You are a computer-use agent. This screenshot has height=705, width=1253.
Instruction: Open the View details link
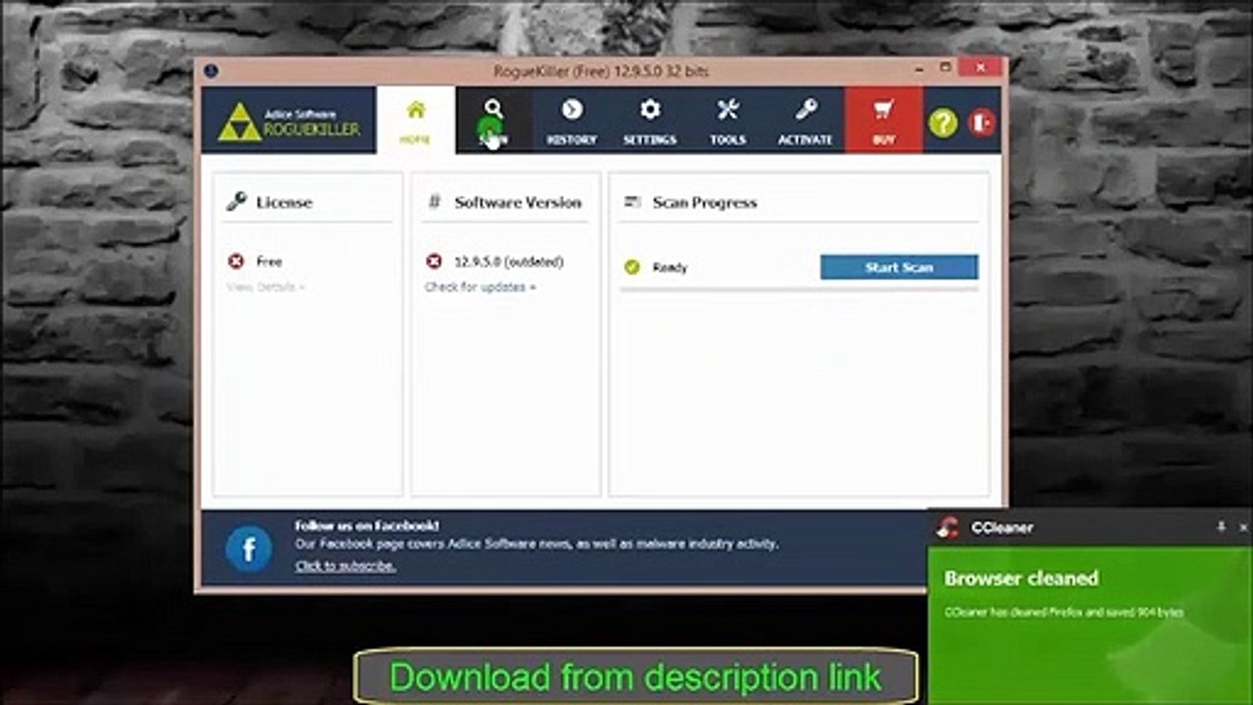click(x=265, y=287)
